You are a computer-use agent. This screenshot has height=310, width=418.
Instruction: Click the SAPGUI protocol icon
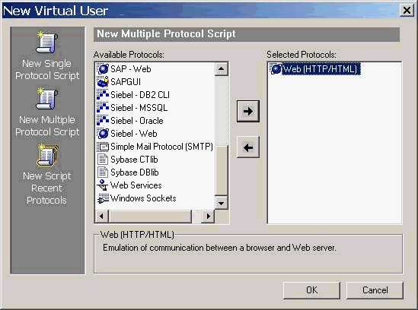(103, 82)
